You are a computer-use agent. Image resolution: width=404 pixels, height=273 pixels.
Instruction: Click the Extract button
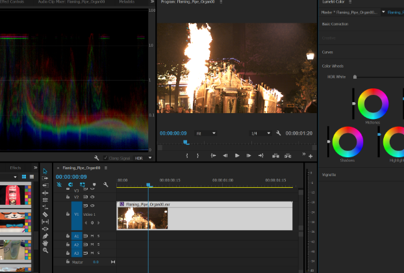tap(288, 155)
